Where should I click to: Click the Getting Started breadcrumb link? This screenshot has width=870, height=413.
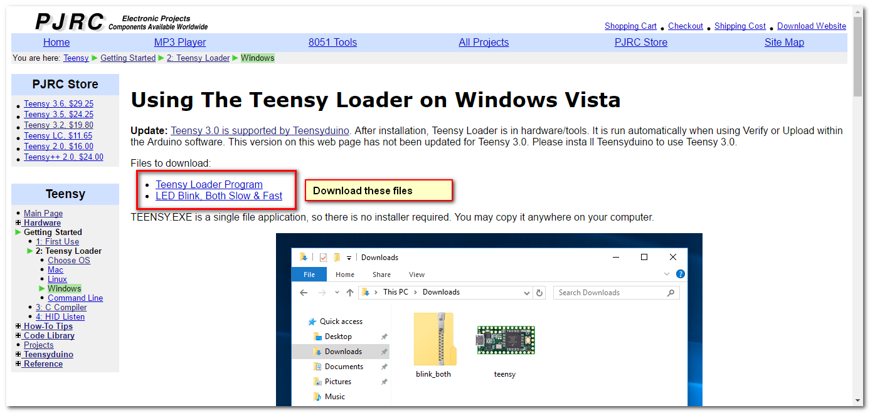tap(128, 58)
